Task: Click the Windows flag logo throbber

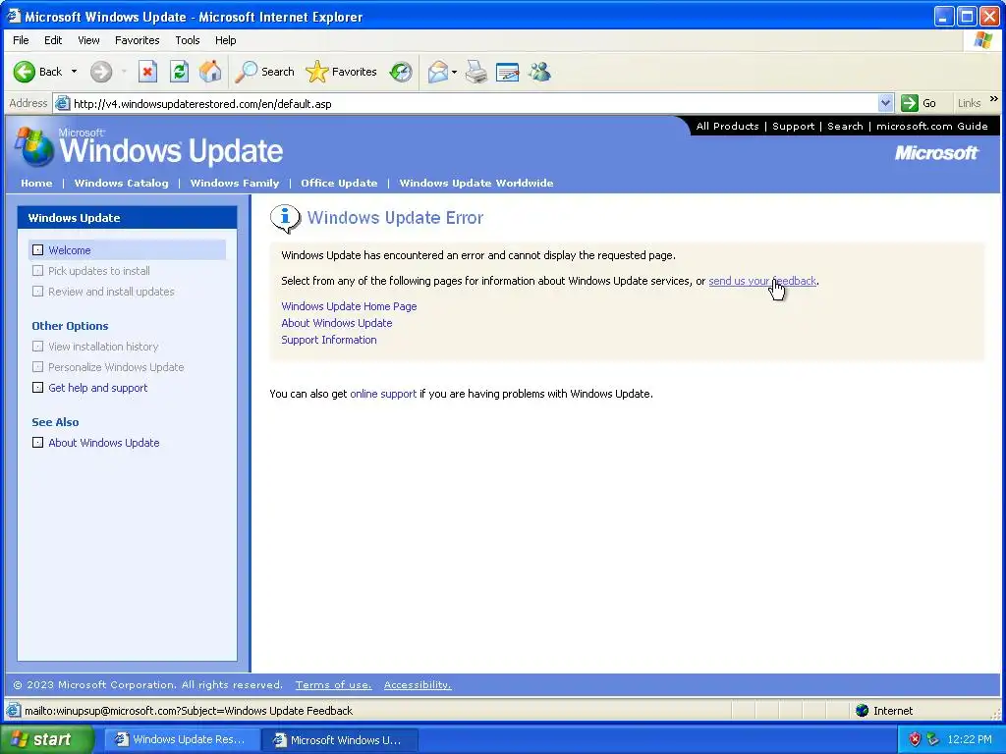Action: click(982, 39)
